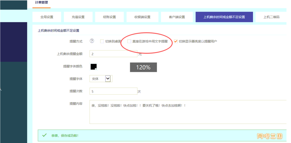Click the 上机剩余提醒金额 input field
This screenshot has width=291, height=143.
point(113,54)
